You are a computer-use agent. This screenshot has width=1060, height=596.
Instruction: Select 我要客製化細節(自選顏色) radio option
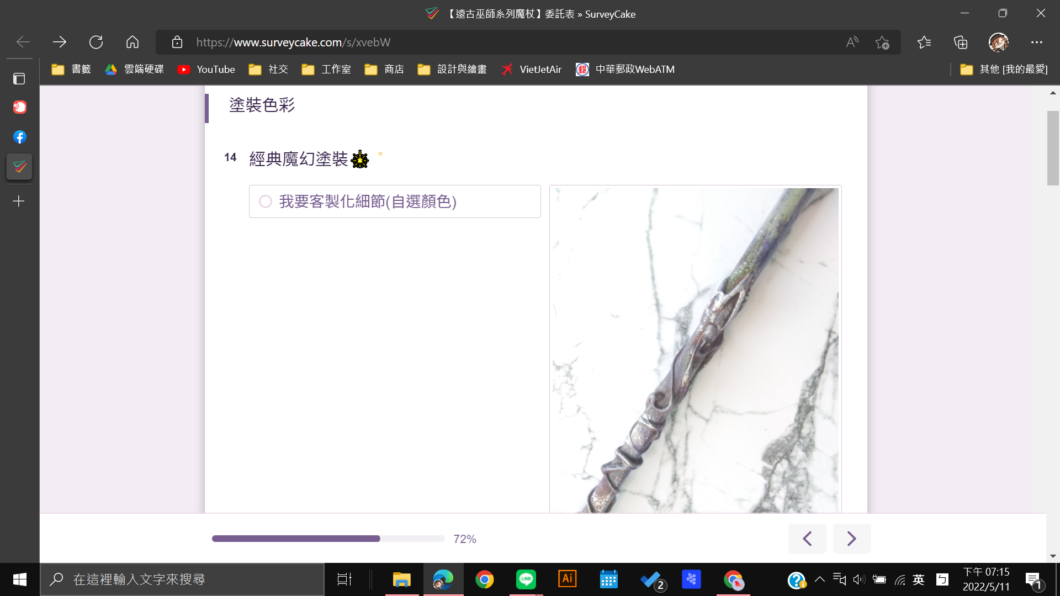(395, 201)
